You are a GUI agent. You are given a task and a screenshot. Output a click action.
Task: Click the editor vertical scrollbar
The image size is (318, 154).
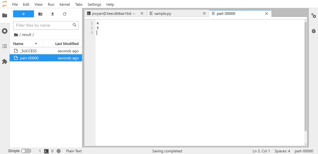pyautogui.click(x=306, y=76)
